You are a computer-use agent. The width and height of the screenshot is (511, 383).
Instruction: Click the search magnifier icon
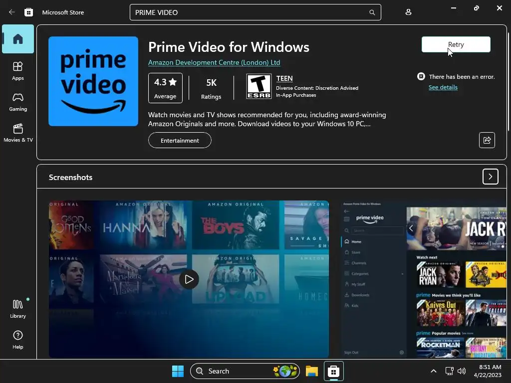point(372,12)
